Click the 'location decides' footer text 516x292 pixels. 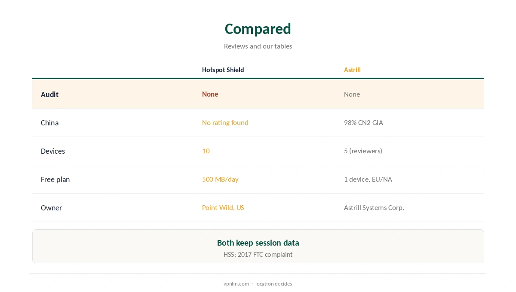click(273, 283)
